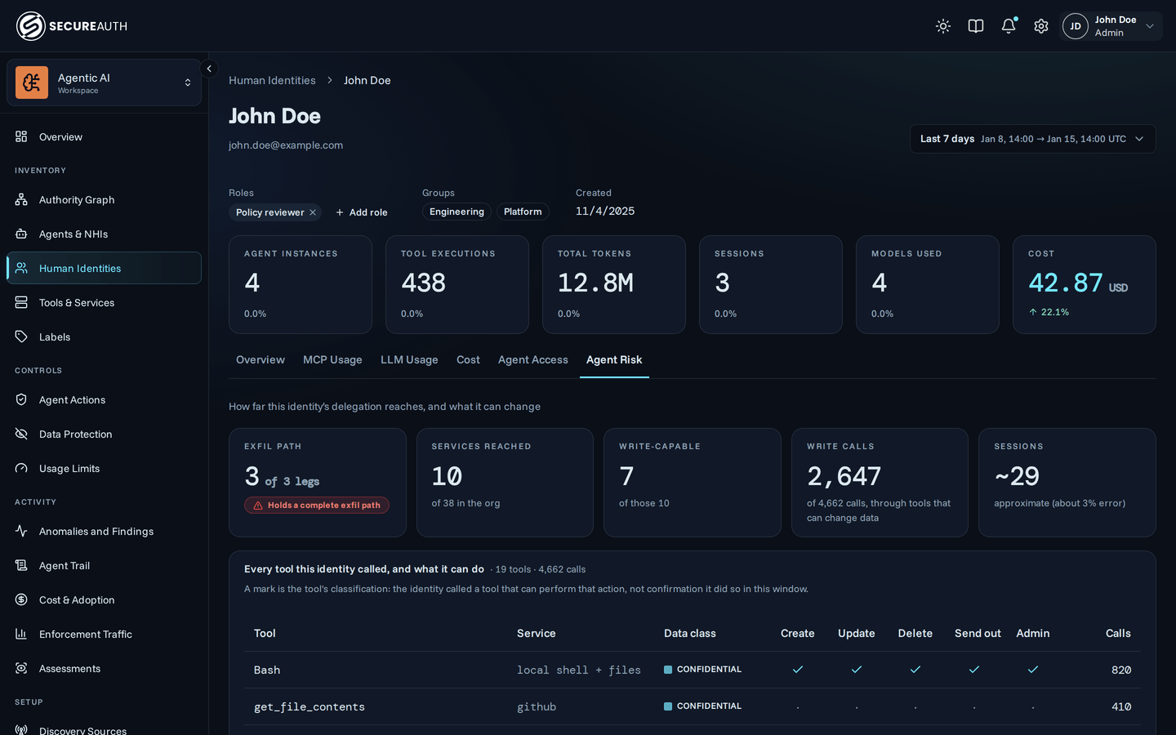Go to the Human Identities breadcrumb
Viewport: 1176px width, 735px height.
(272, 80)
